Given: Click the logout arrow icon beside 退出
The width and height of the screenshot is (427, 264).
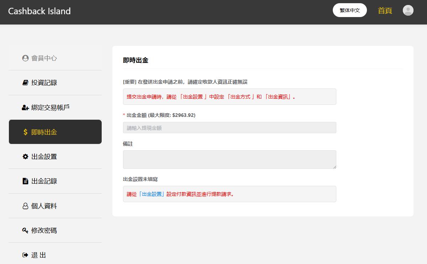Looking at the screenshot, I should pos(25,255).
